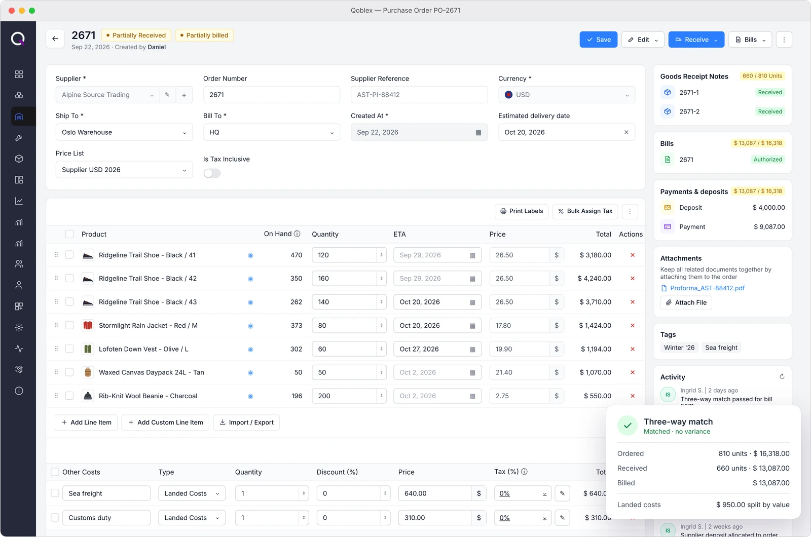Delete the Lofoten Down Vest line
The image size is (811, 537).
pyautogui.click(x=632, y=349)
